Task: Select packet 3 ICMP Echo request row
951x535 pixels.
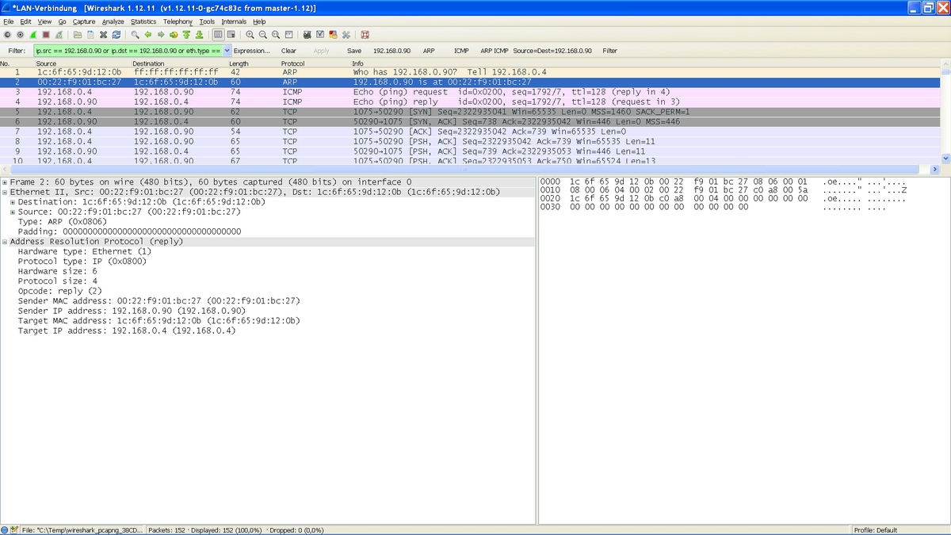Action: point(470,92)
